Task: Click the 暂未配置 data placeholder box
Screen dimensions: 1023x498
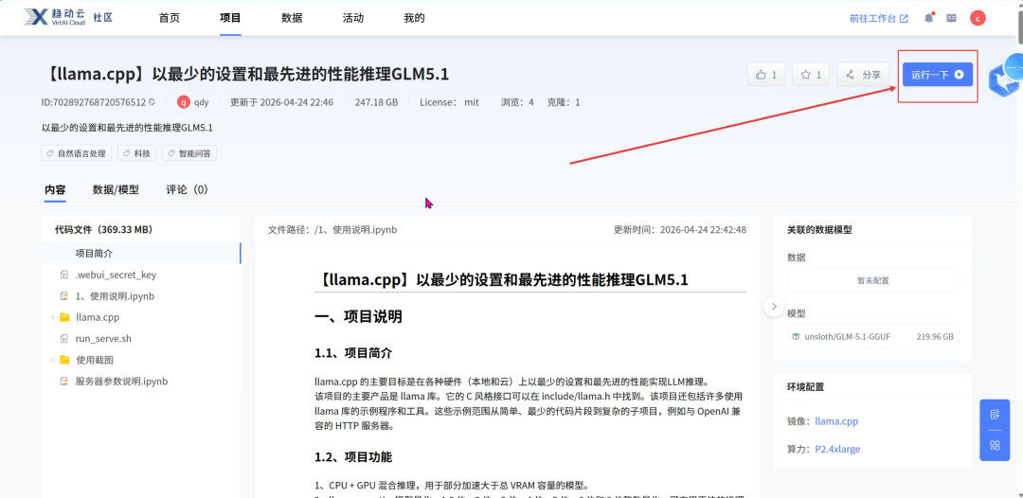Action: [873, 280]
